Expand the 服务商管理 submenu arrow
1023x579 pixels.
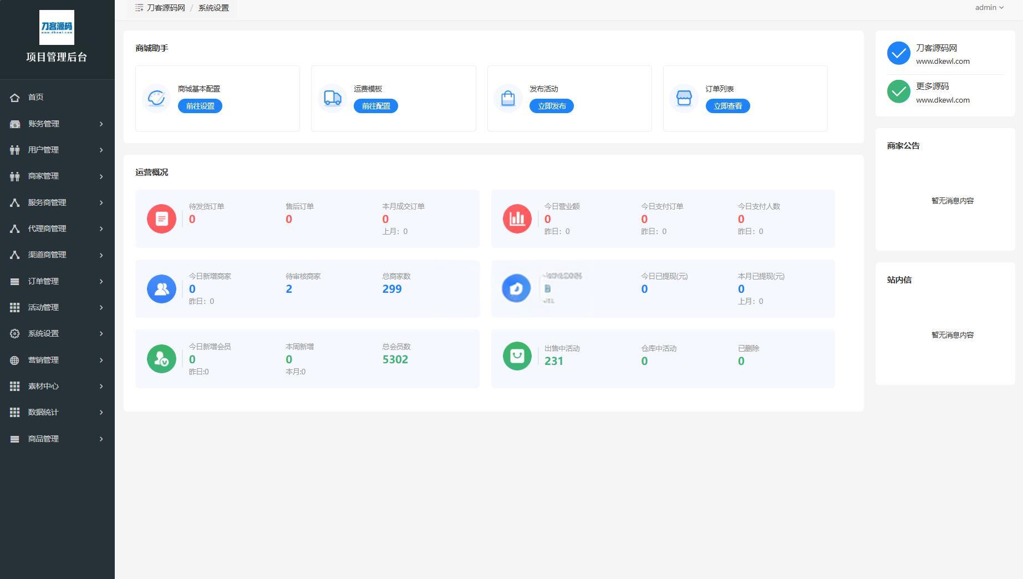coord(101,202)
